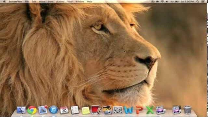Image resolution: width=208 pixels, height=117 pixels.
Task: Click the volume icon in menu bar
Action: 167,2
